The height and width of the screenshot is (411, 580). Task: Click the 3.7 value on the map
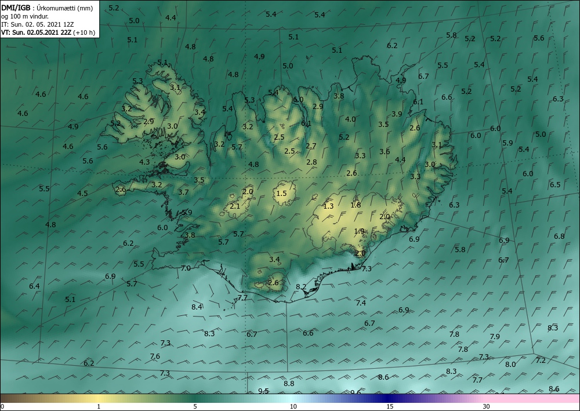click(183, 192)
